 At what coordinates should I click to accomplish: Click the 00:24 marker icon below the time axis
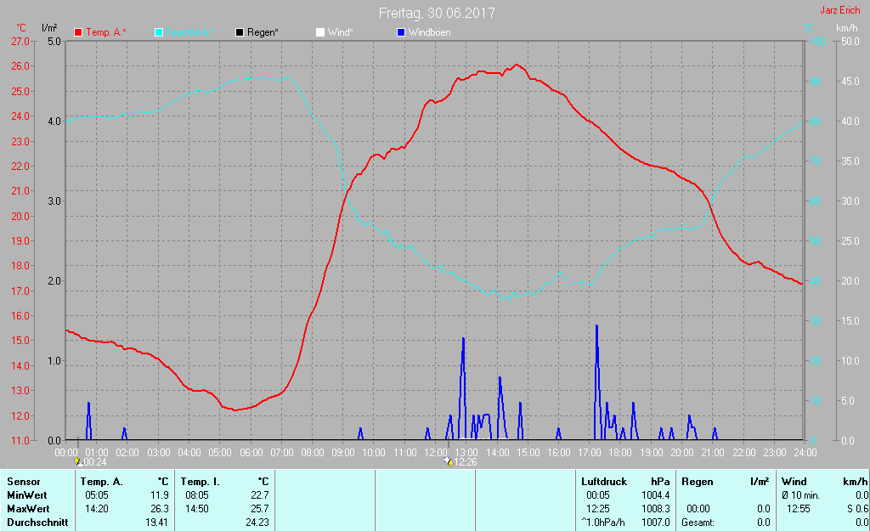79,462
